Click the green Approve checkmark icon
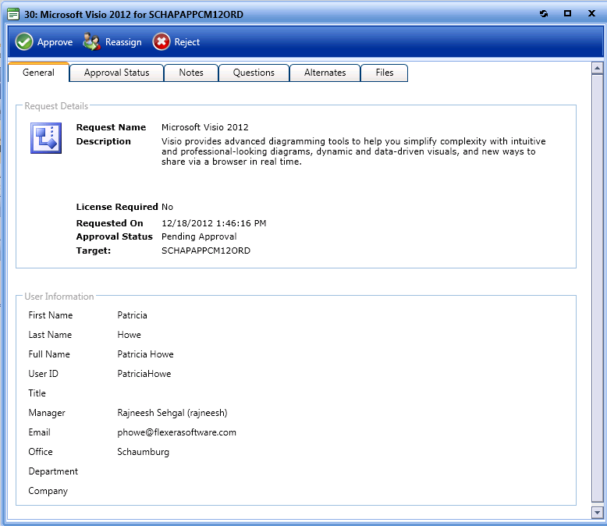607x526 pixels. tap(24, 42)
